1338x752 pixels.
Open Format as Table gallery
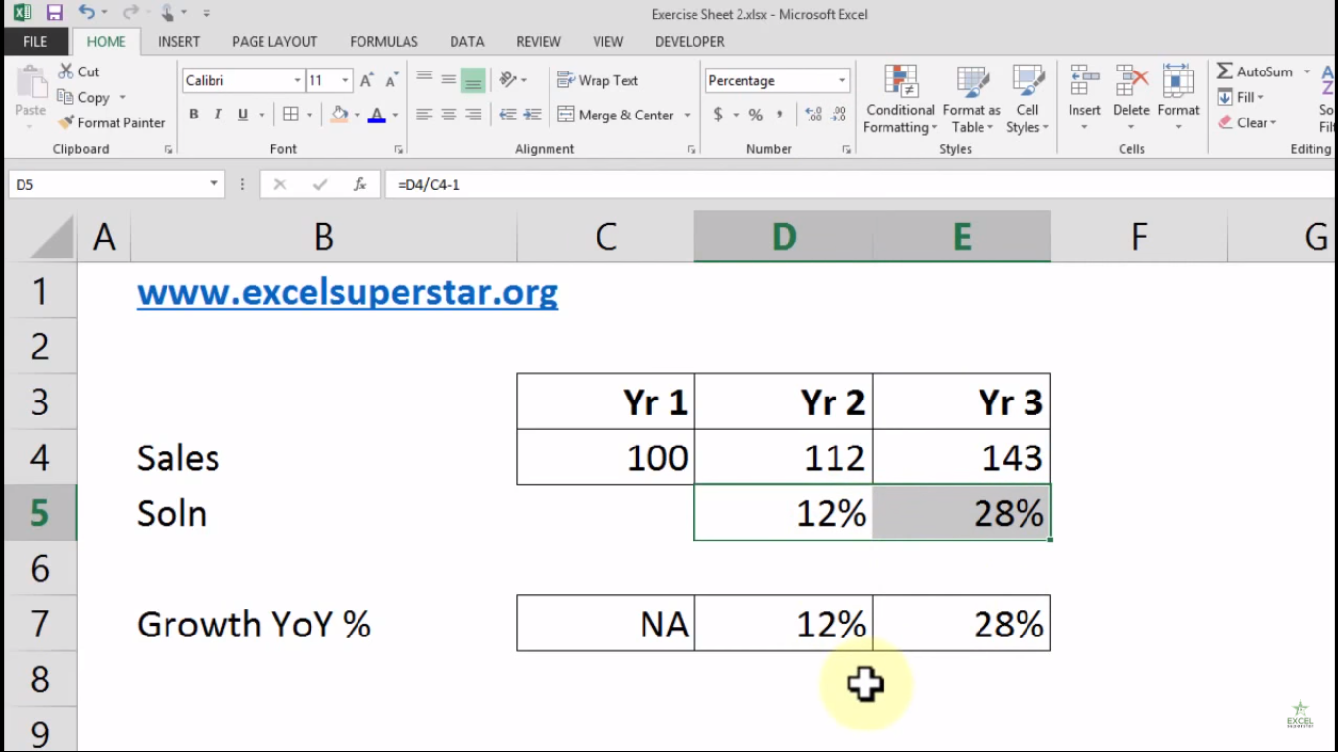click(972, 100)
